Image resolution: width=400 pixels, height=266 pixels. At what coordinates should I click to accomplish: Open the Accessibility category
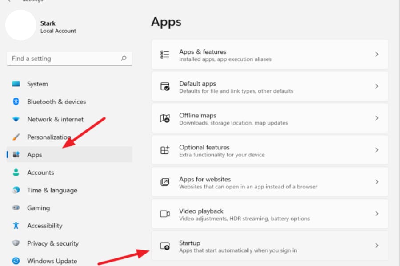click(69, 225)
